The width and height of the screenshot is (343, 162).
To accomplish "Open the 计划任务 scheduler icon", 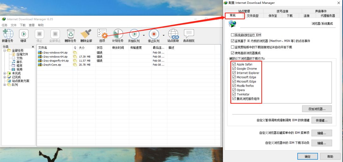I will tap(118, 34).
